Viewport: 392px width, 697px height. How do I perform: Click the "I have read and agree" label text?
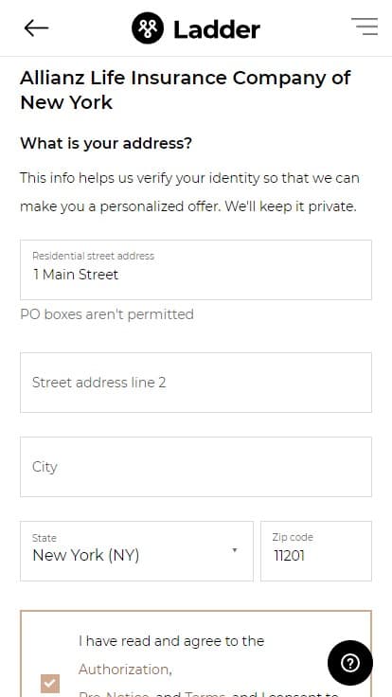171,641
